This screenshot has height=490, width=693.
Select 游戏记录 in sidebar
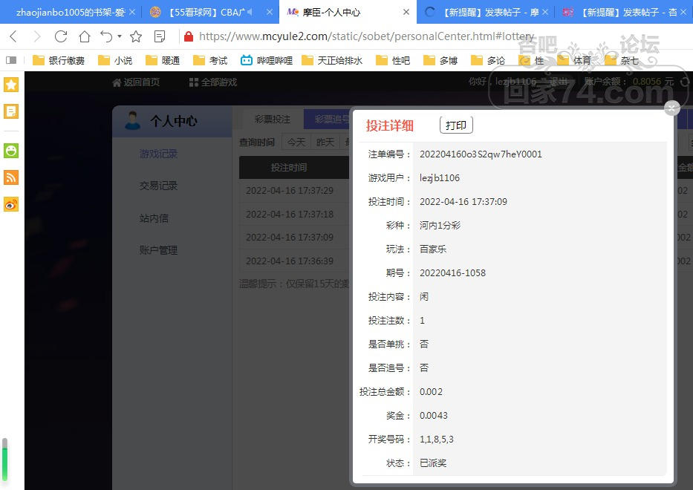tap(158, 154)
